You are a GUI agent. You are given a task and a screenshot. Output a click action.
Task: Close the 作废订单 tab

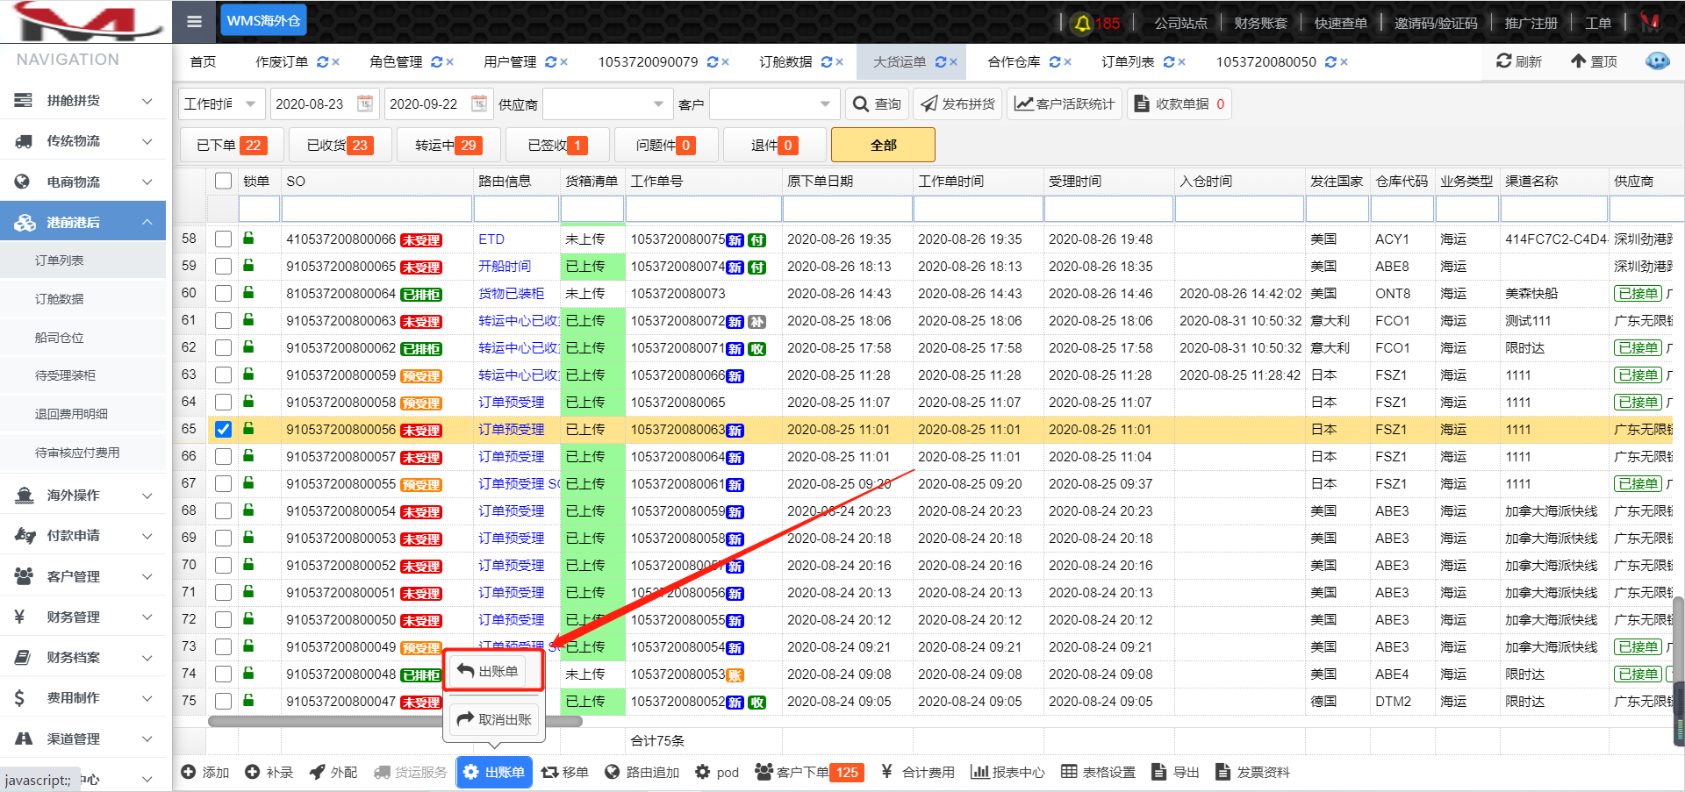pos(336,62)
